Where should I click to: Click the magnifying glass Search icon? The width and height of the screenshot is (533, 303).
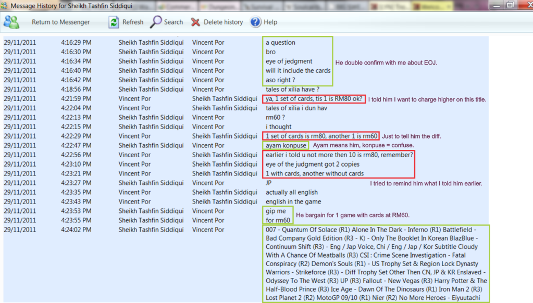coord(156,22)
